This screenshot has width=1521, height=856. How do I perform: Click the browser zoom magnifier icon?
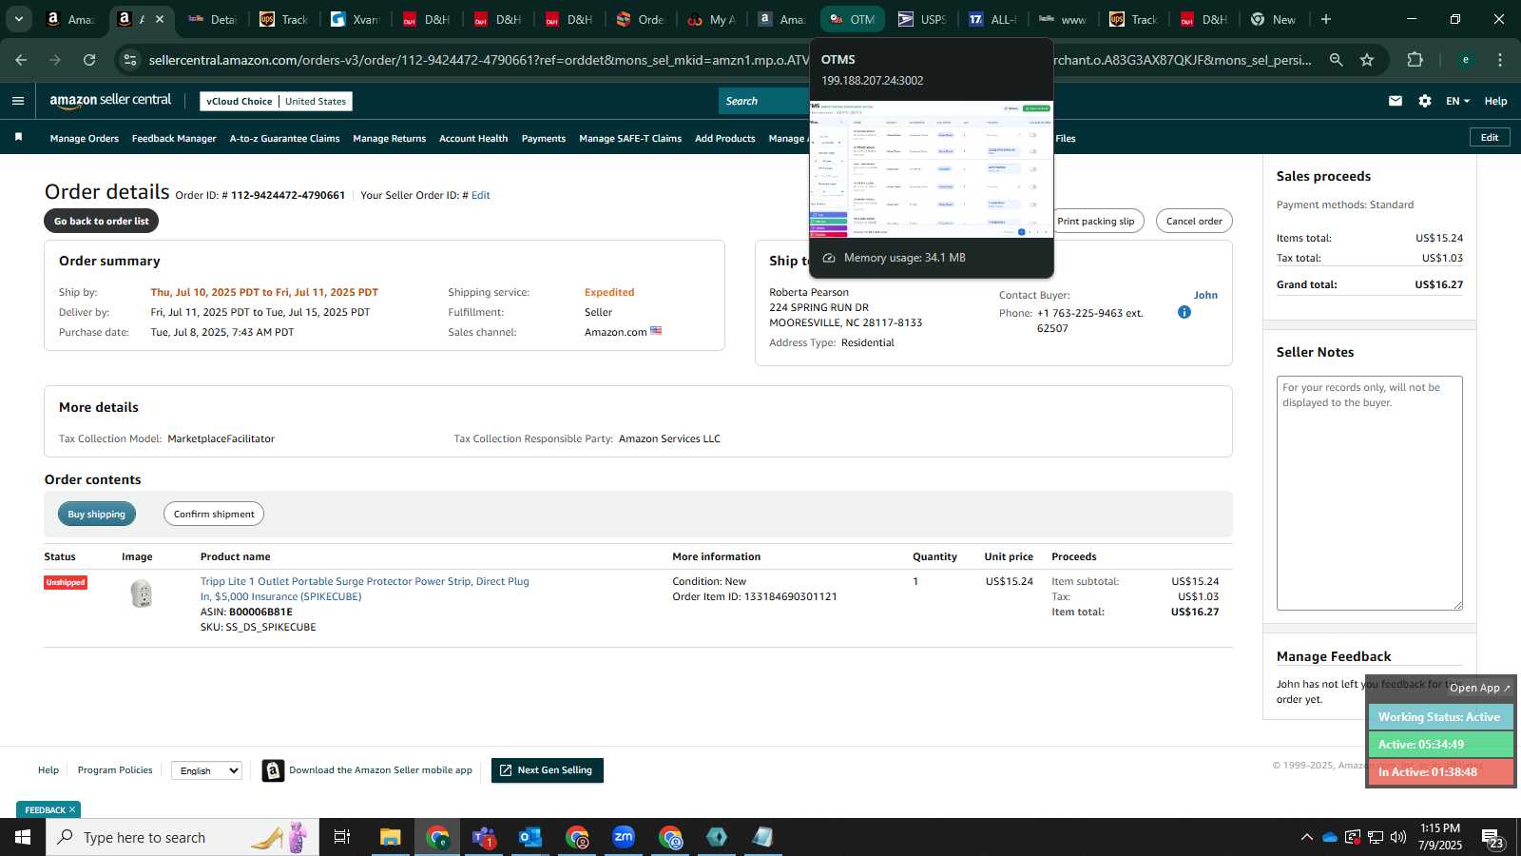coord(1337,60)
